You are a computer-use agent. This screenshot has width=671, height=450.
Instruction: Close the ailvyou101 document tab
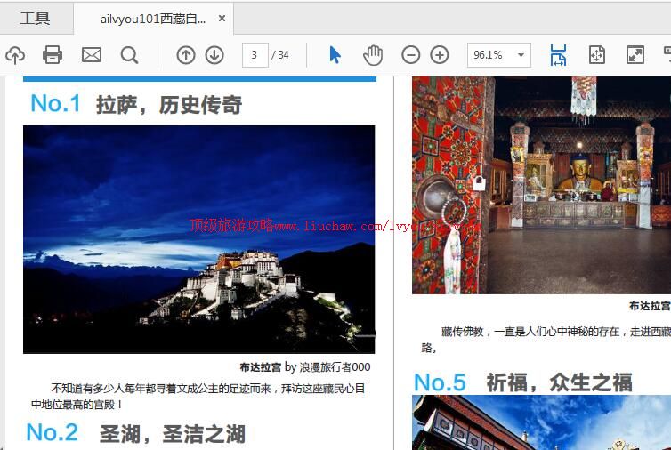point(222,18)
